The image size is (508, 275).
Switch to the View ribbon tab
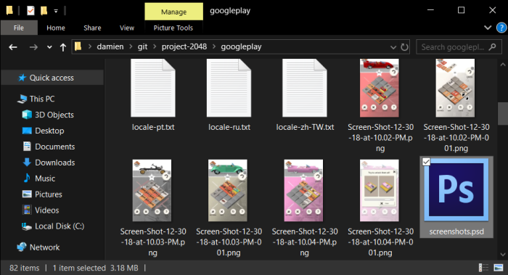coord(127,28)
